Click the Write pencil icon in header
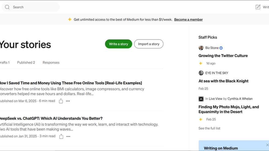The image size is (269, 151). (x=258, y=7)
